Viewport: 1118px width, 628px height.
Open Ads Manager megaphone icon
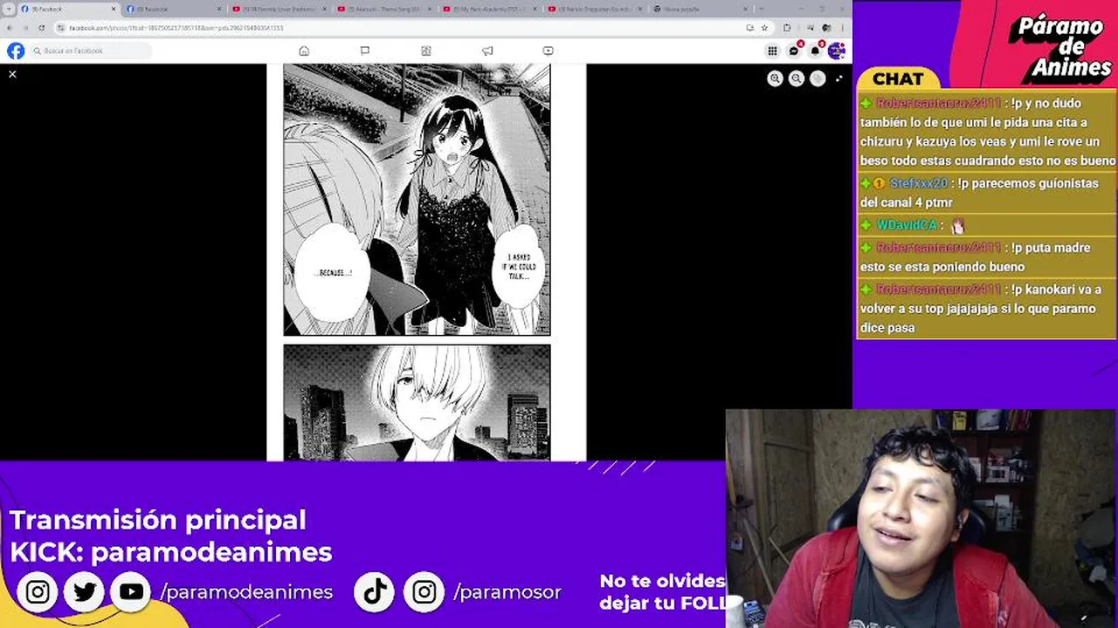coord(487,51)
